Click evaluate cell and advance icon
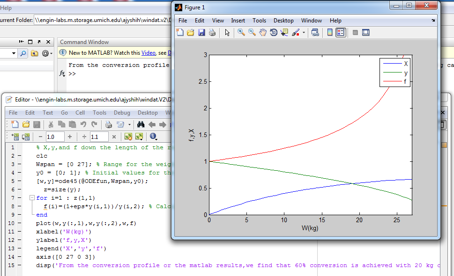 26,137
